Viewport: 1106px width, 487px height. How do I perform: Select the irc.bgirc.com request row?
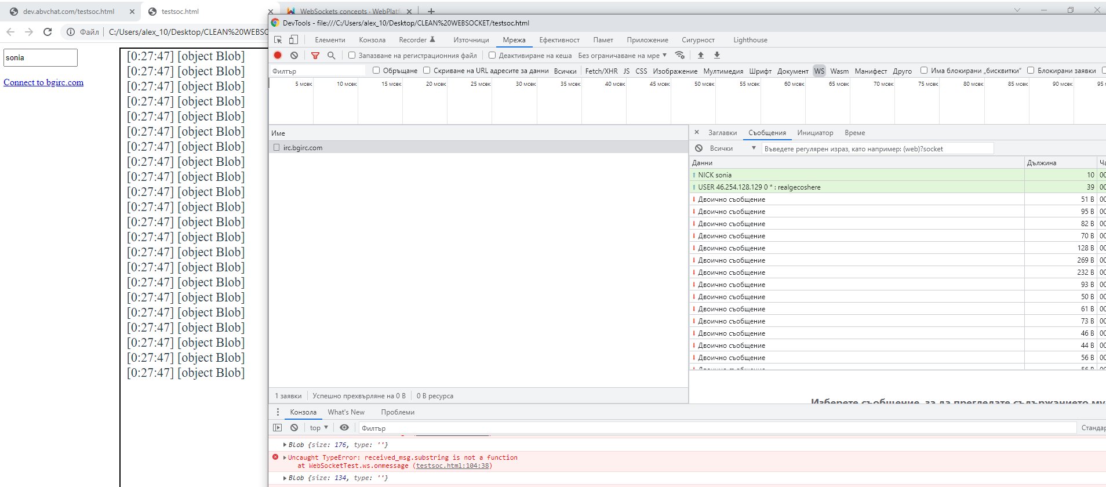click(478, 147)
